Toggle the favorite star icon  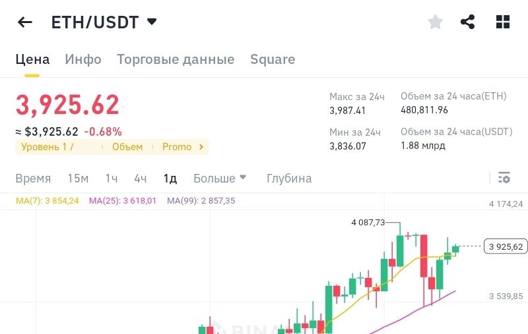tap(435, 22)
